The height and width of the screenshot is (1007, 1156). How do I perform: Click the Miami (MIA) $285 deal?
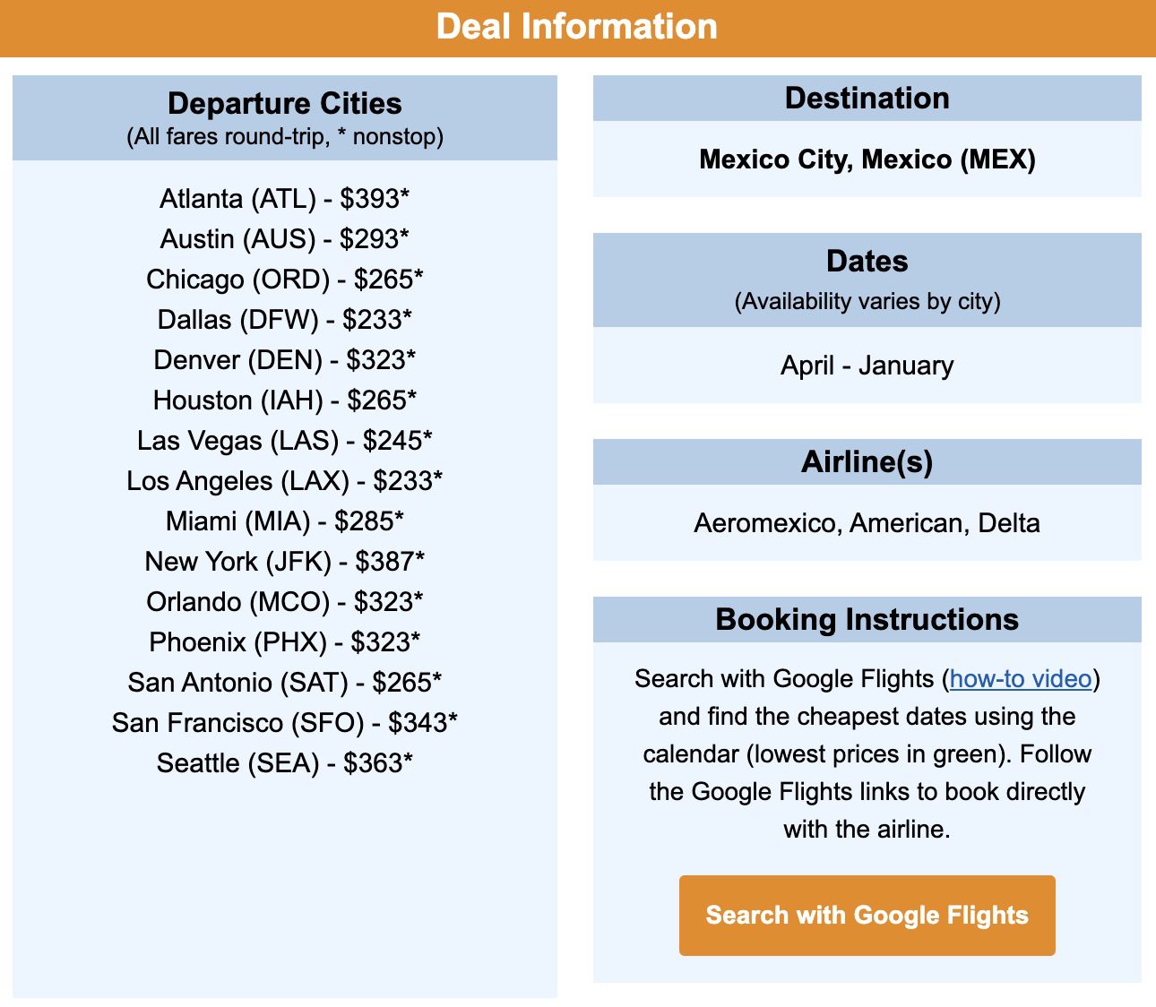pos(284,521)
